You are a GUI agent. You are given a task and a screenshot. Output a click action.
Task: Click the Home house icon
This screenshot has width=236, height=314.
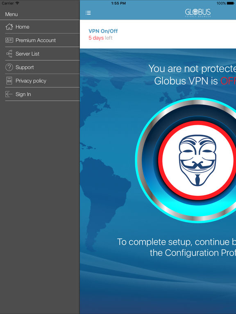9,27
